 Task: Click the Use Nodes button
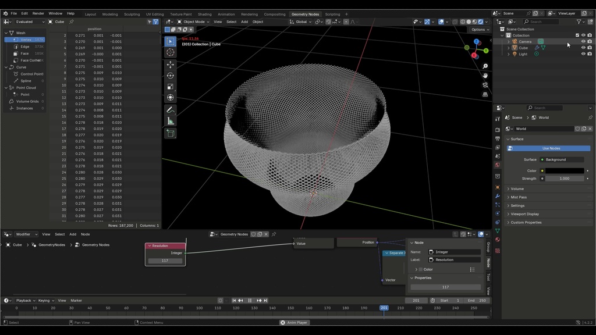(549, 148)
